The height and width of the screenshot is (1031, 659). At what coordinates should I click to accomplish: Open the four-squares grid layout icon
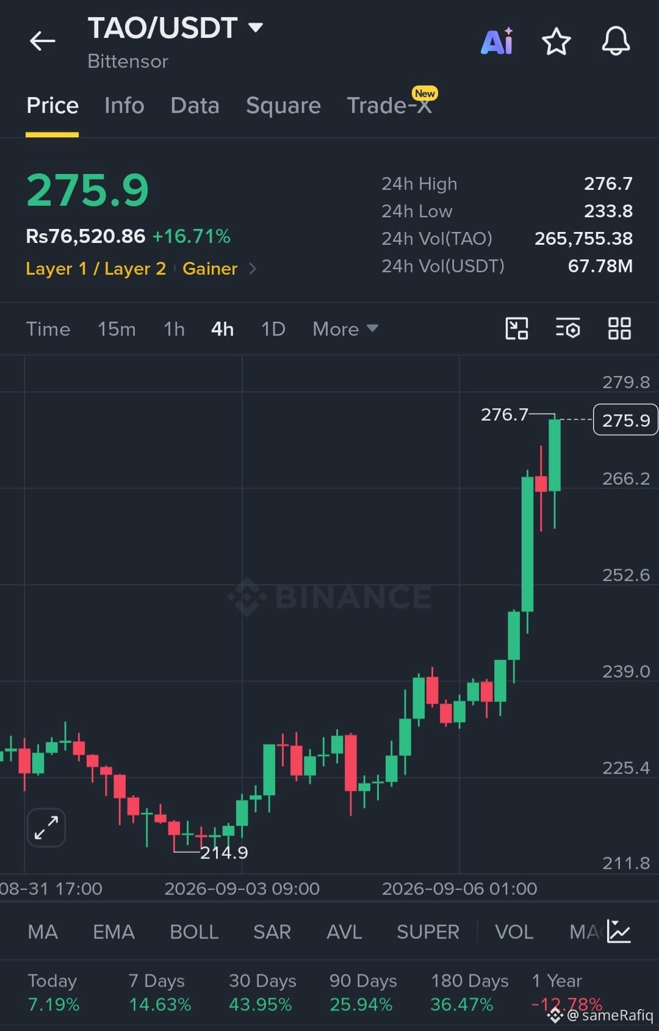619,328
